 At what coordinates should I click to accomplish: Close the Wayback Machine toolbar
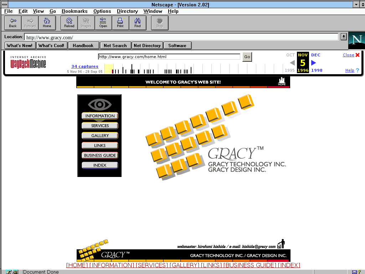coord(351,55)
